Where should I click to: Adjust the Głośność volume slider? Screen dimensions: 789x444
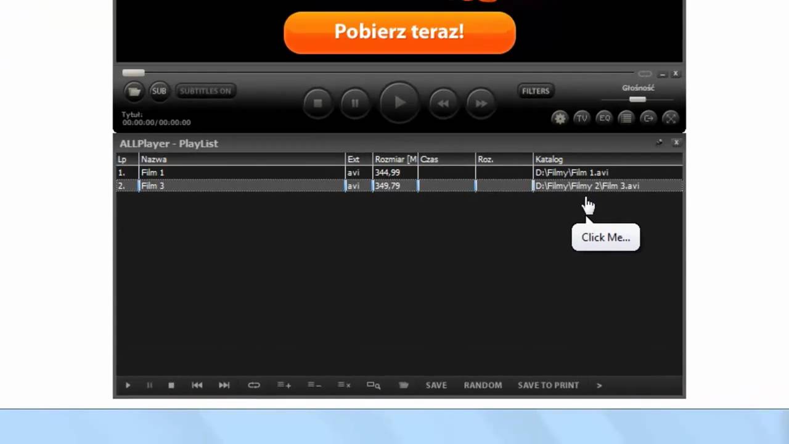click(637, 99)
